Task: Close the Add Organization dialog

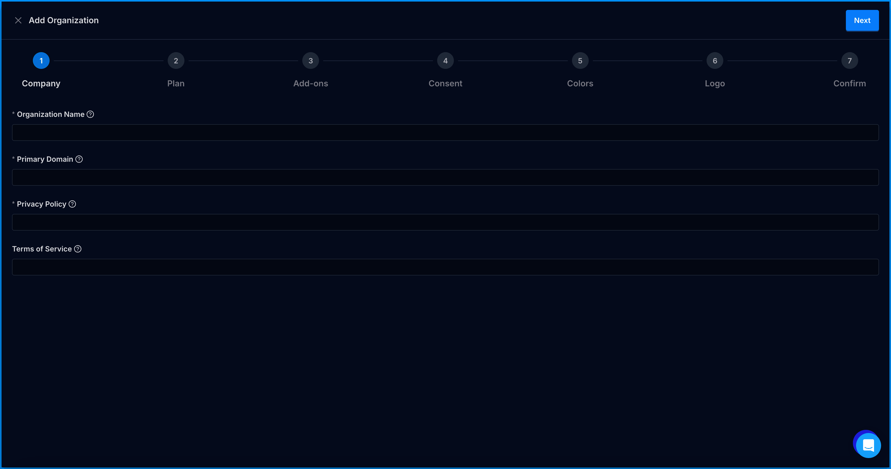Action: [18, 20]
